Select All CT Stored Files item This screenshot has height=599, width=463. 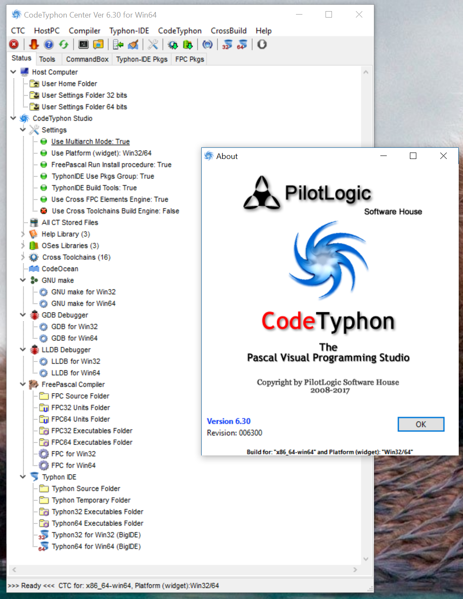point(70,222)
